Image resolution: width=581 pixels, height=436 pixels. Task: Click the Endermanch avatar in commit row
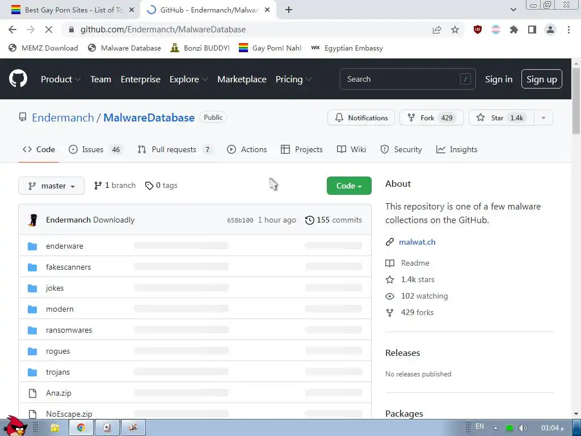click(33, 220)
